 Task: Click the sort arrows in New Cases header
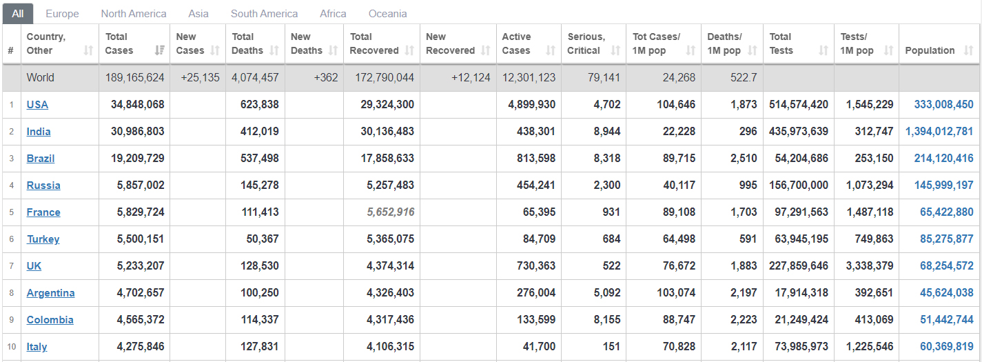pyautogui.click(x=215, y=50)
